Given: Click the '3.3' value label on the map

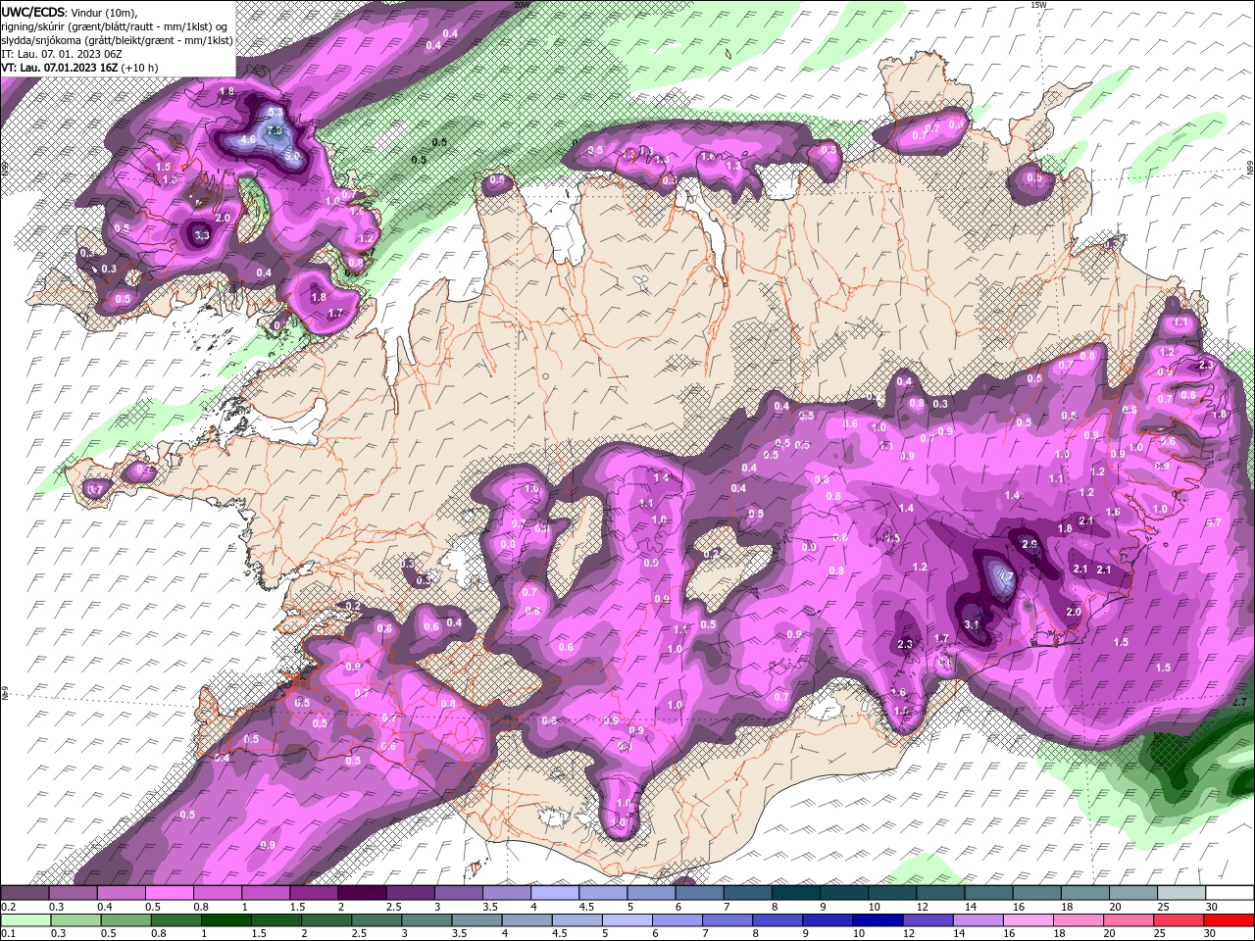Looking at the screenshot, I should point(203,235).
